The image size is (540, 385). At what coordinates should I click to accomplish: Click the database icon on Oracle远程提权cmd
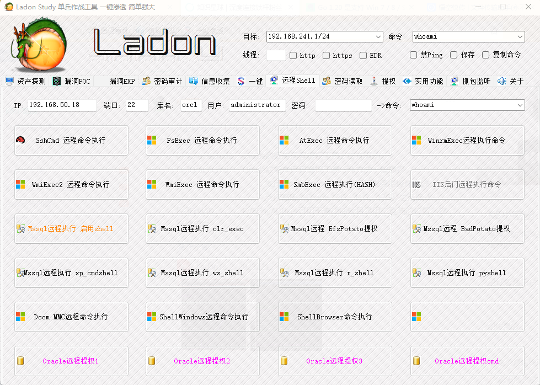tap(416, 361)
